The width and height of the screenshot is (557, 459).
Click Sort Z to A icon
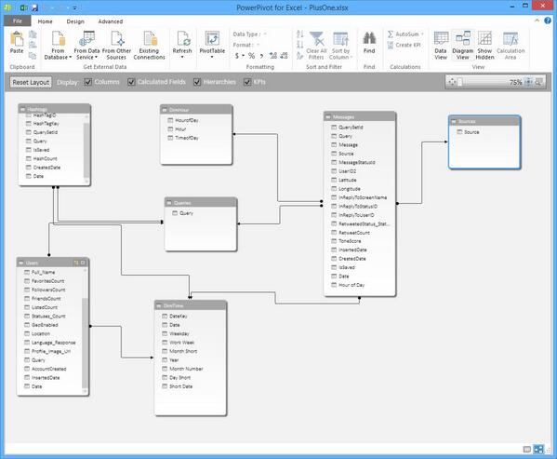click(300, 45)
